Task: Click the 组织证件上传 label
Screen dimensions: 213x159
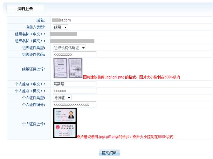Action: [x=34, y=69]
